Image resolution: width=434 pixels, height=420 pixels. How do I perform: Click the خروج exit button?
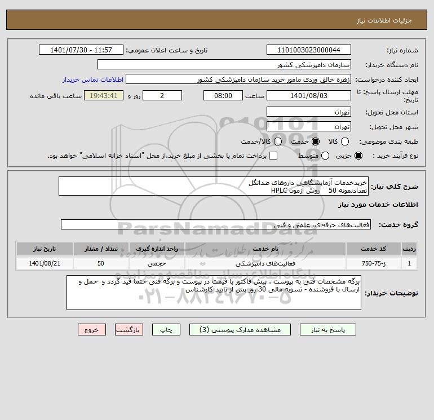click(92, 330)
